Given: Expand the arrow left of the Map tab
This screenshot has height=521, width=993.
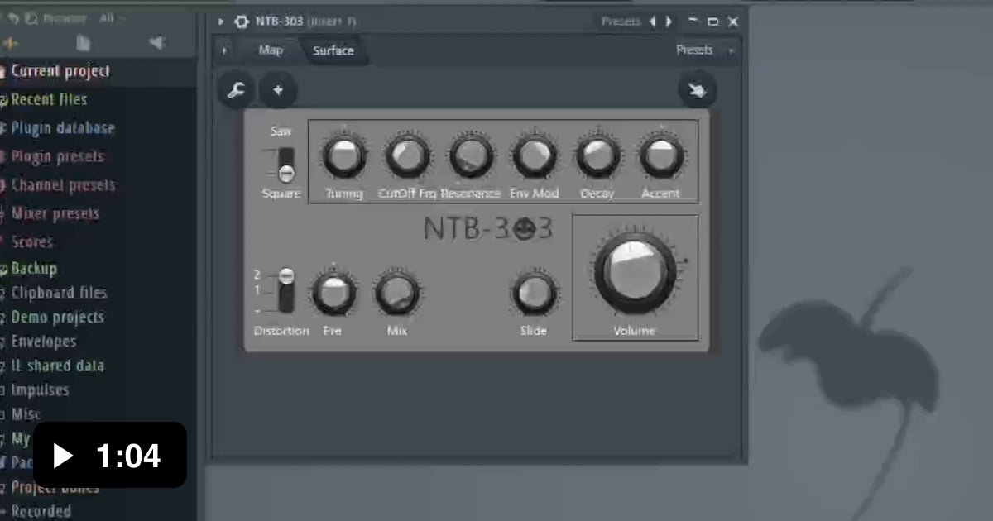Looking at the screenshot, I should point(223,50).
